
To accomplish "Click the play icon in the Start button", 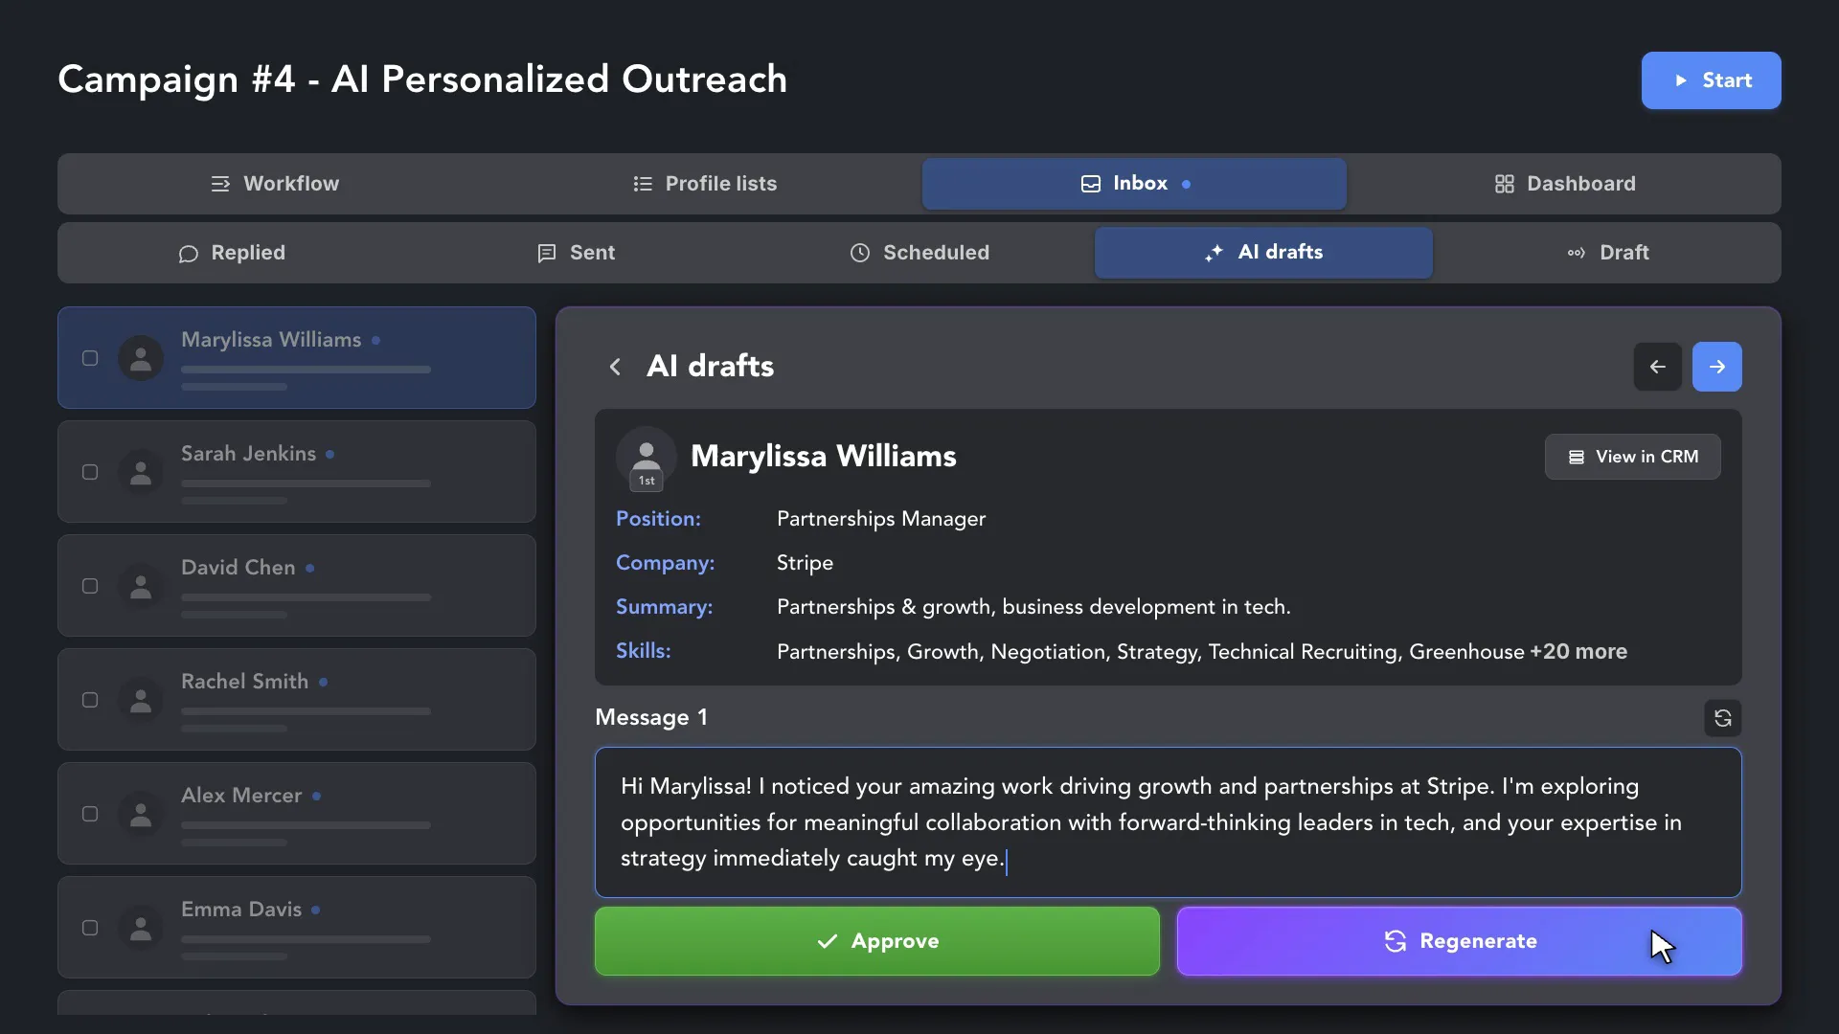I will [1681, 80].
